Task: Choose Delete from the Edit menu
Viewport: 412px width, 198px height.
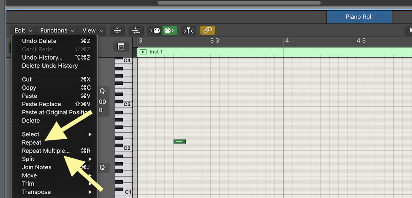Action: coord(54,121)
